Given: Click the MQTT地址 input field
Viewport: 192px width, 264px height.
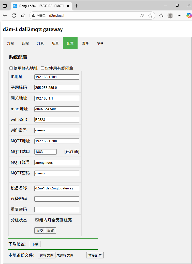Looking at the screenshot, I should click(x=57, y=141).
